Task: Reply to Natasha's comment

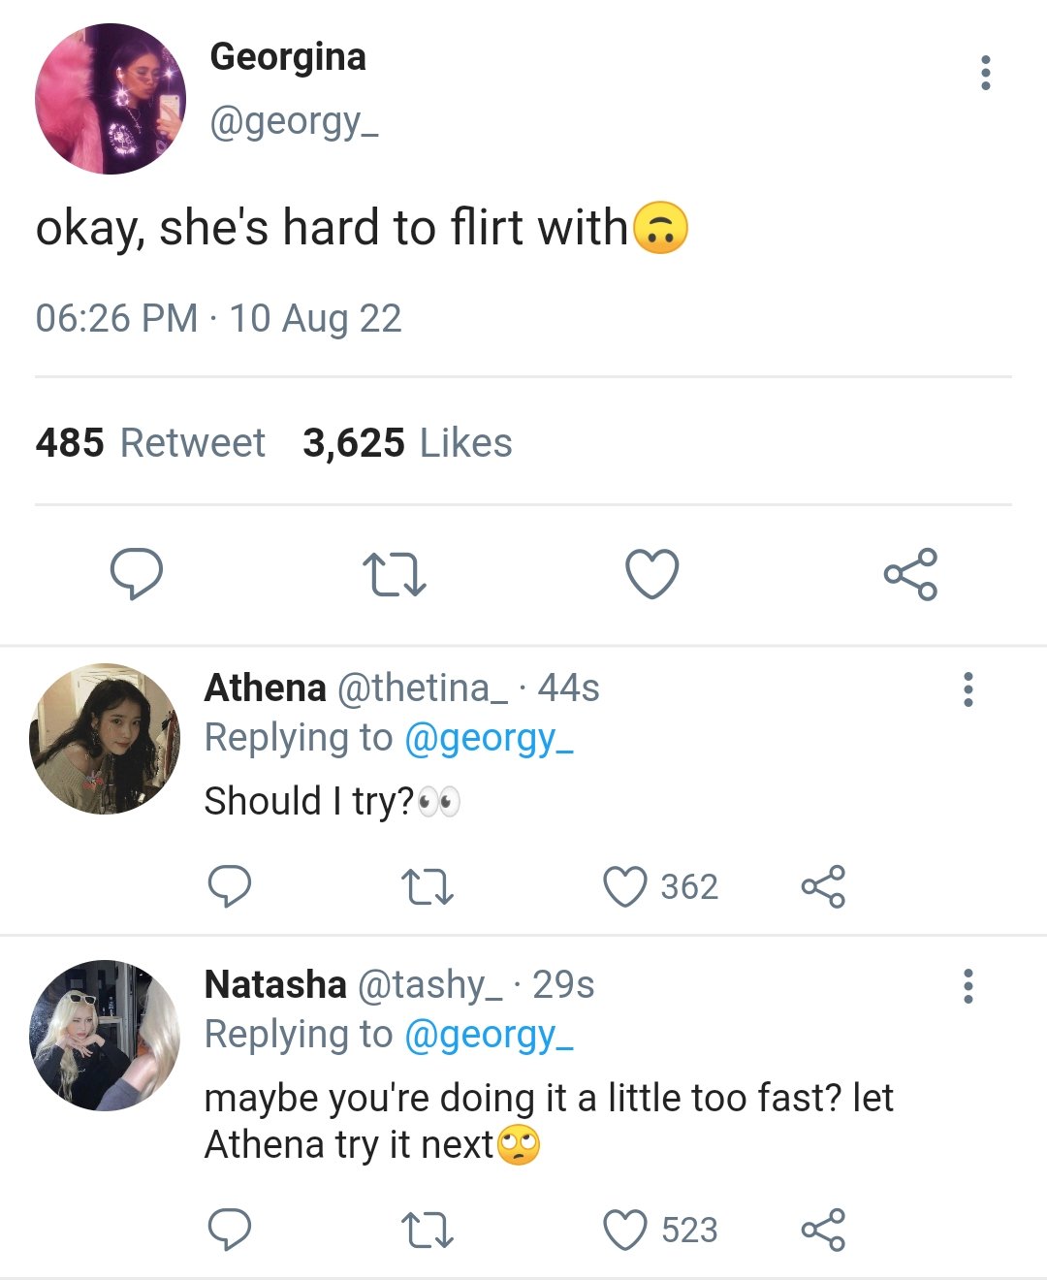Action: pyautogui.click(x=230, y=1230)
